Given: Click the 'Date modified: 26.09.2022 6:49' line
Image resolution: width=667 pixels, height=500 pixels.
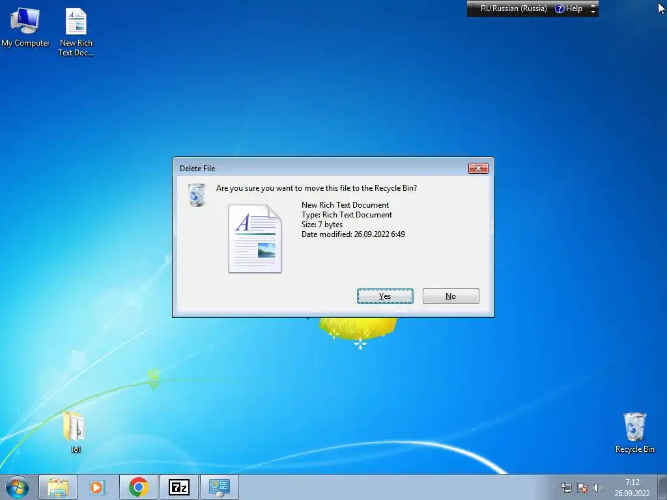Looking at the screenshot, I should (x=353, y=234).
